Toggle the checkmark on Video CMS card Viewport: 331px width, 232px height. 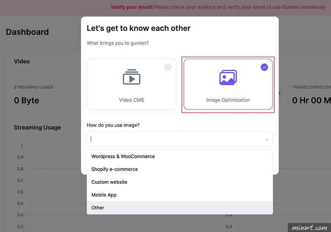coord(168,67)
